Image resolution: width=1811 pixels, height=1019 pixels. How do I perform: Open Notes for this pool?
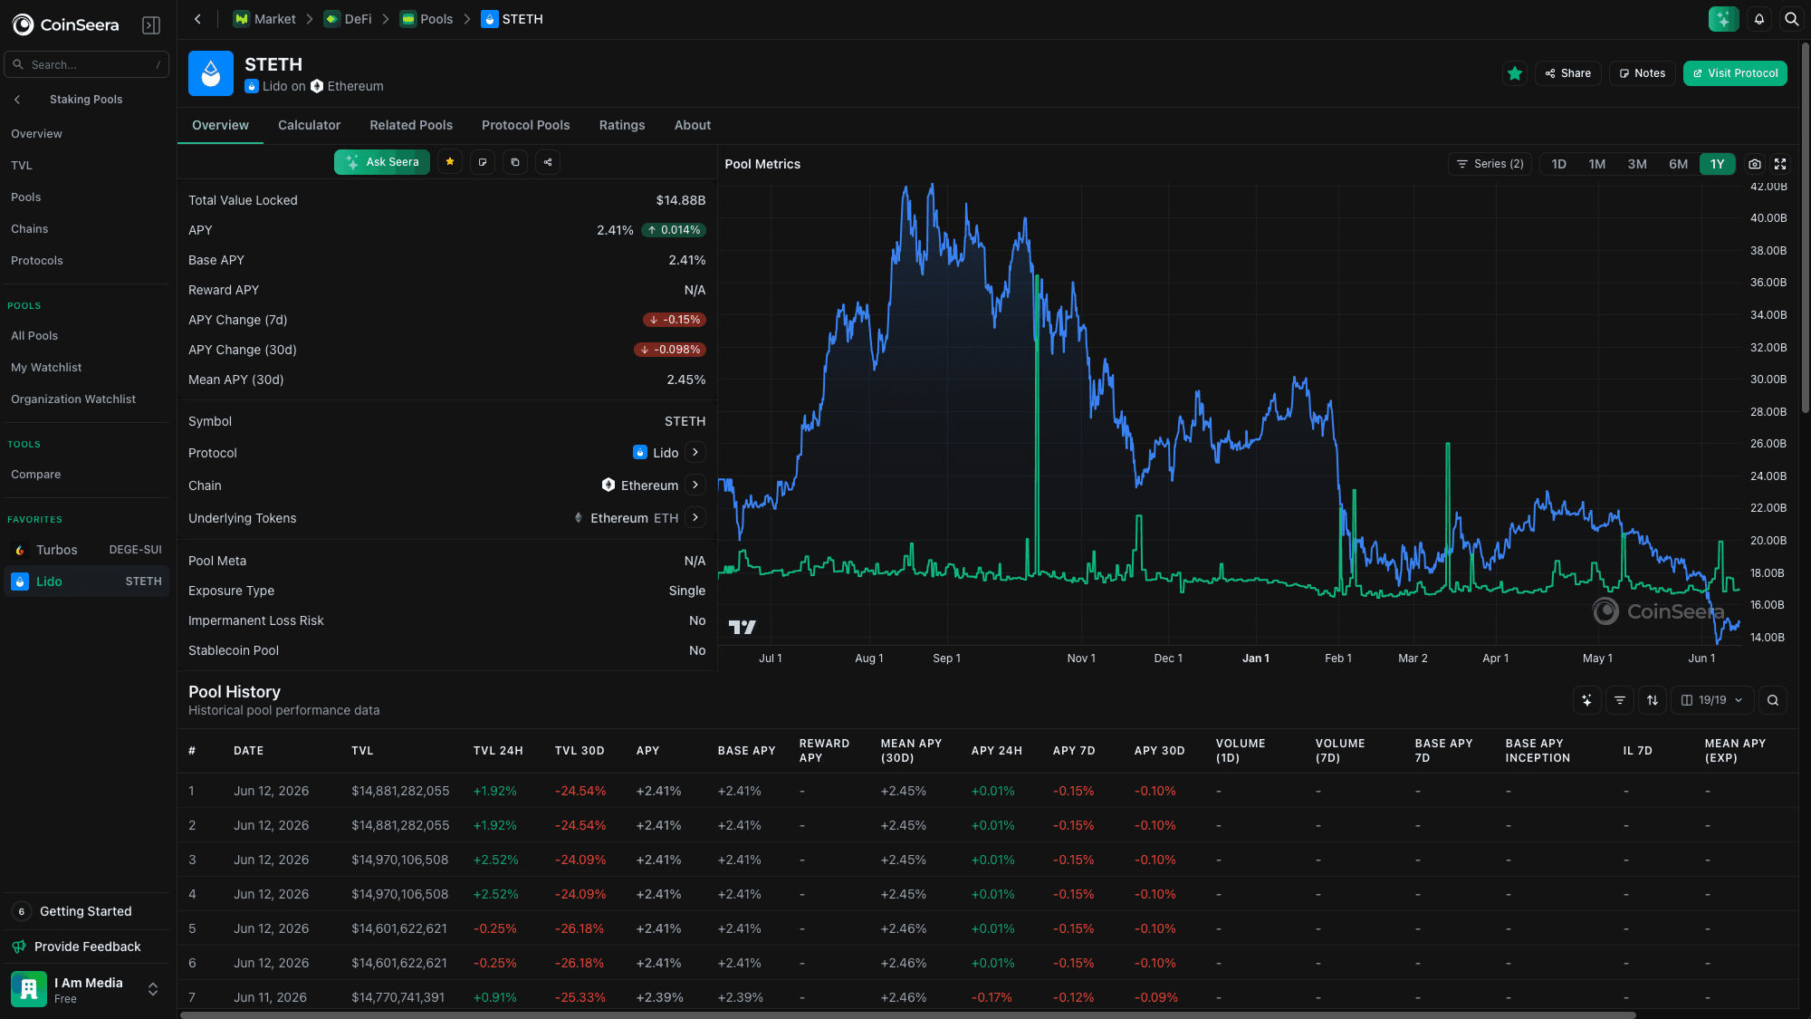coord(1643,73)
